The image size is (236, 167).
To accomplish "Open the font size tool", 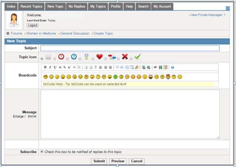I will point(75,67).
